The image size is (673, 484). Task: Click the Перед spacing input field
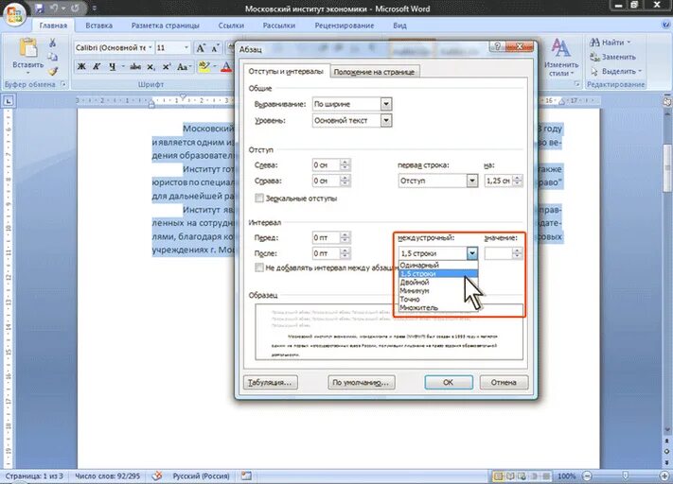327,237
